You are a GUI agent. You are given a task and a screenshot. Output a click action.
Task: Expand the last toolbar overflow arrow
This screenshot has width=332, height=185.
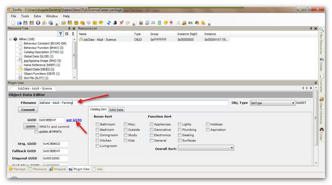209,24
